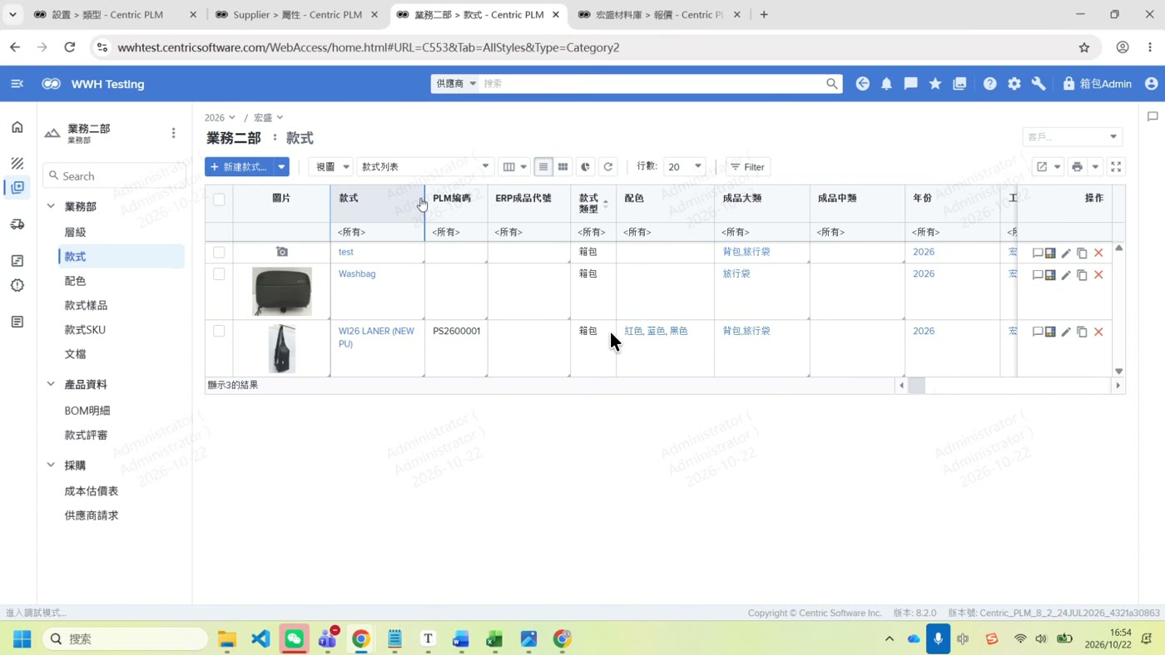Image resolution: width=1165 pixels, height=655 pixels.
Task: Open the 客戶 filter combo box
Action: point(1072,137)
